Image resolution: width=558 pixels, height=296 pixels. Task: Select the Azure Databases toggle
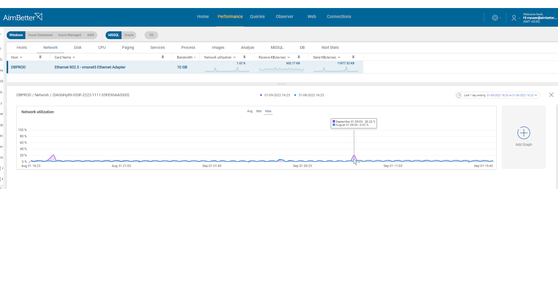pos(40,35)
